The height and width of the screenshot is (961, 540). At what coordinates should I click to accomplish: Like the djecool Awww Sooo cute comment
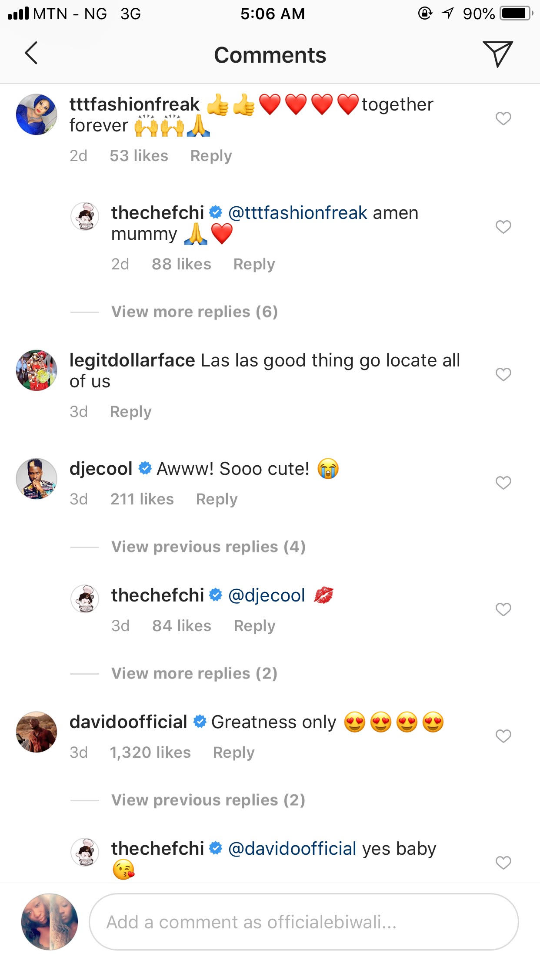(x=503, y=483)
